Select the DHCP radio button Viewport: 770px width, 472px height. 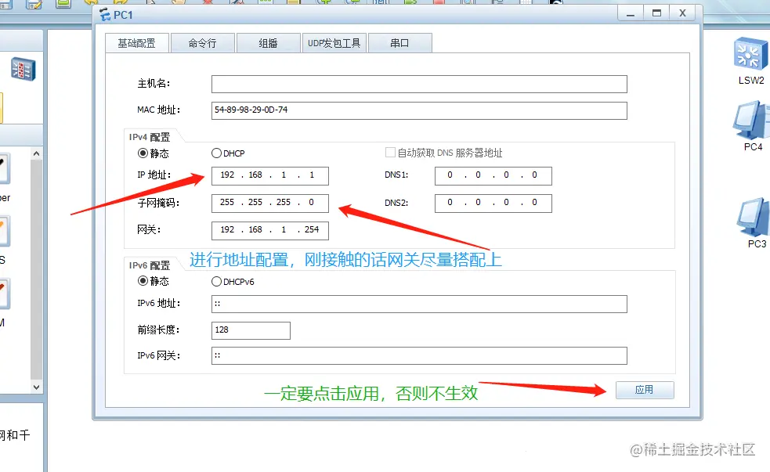216,153
